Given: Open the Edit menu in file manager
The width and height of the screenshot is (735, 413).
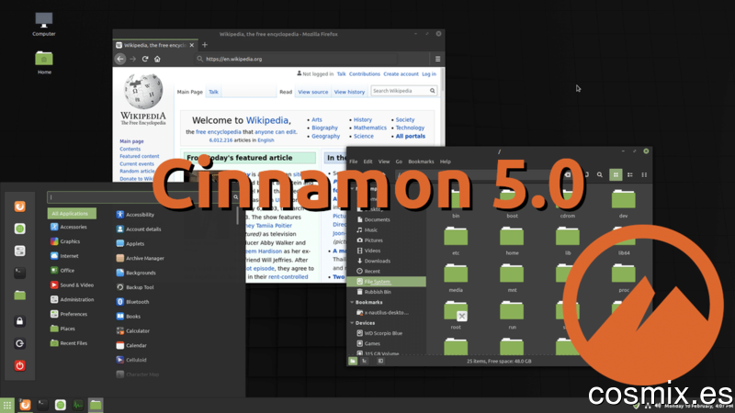Looking at the screenshot, I should point(368,162).
